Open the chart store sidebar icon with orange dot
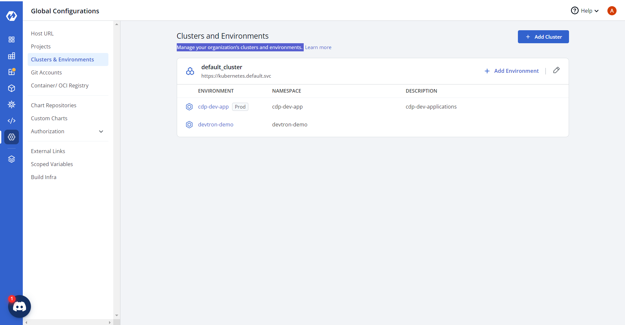 pyautogui.click(x=11, y=72)
